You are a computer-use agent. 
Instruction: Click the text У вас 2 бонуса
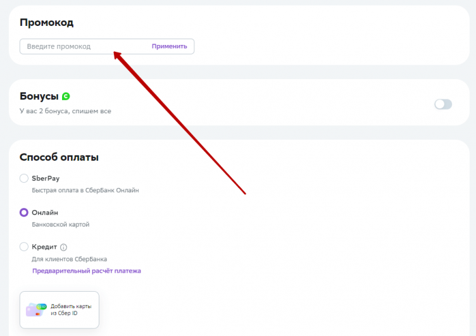(65, 111)
